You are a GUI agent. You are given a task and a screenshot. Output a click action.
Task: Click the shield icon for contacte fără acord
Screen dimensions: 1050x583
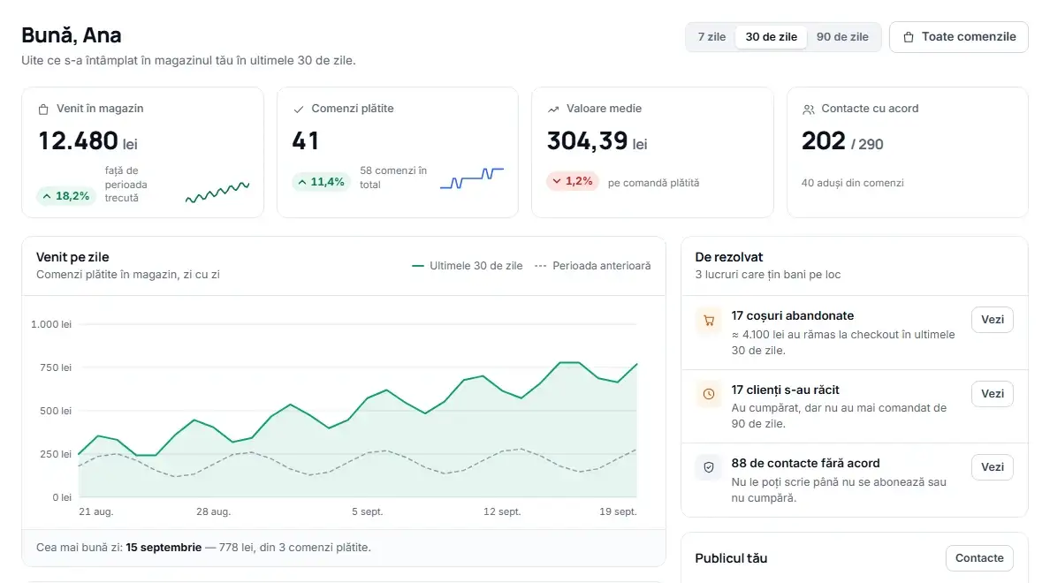click(x=709, y=467)
